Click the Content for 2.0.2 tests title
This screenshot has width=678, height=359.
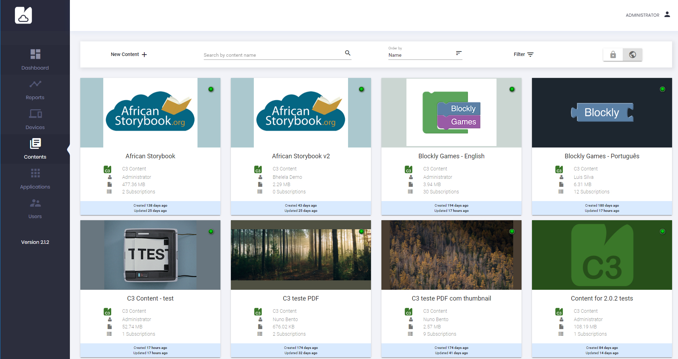[602, 298]
